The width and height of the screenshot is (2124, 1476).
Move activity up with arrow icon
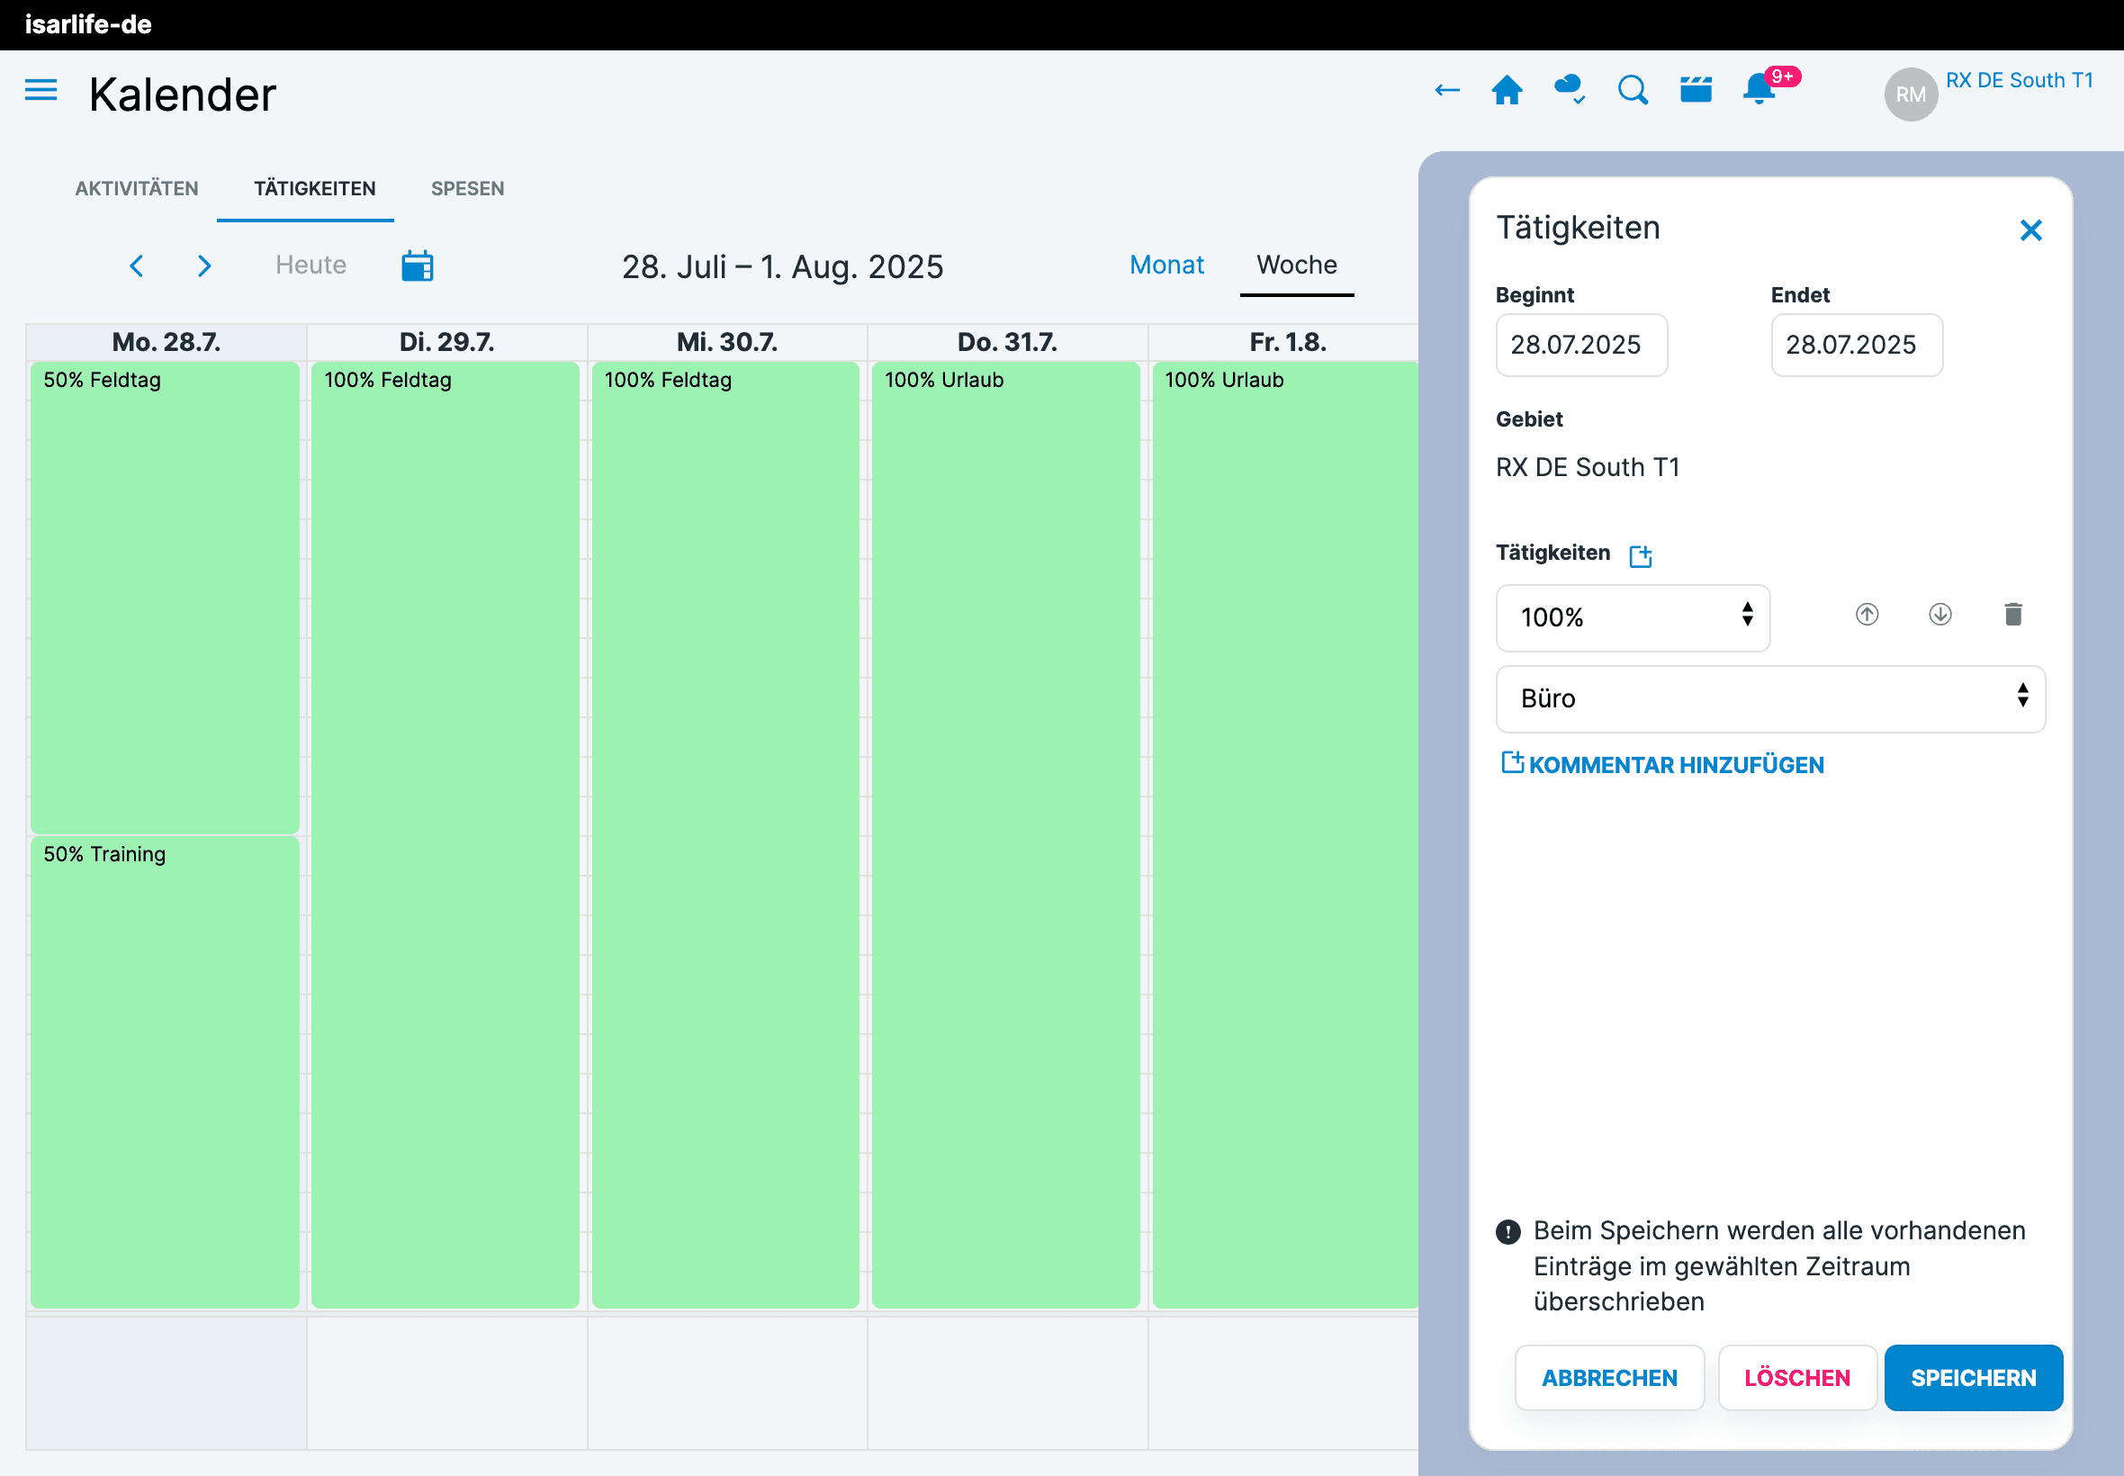click(1867, 615)
